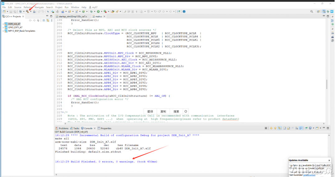Click the up-arrow Previous Error console icon

click(275, 128)
